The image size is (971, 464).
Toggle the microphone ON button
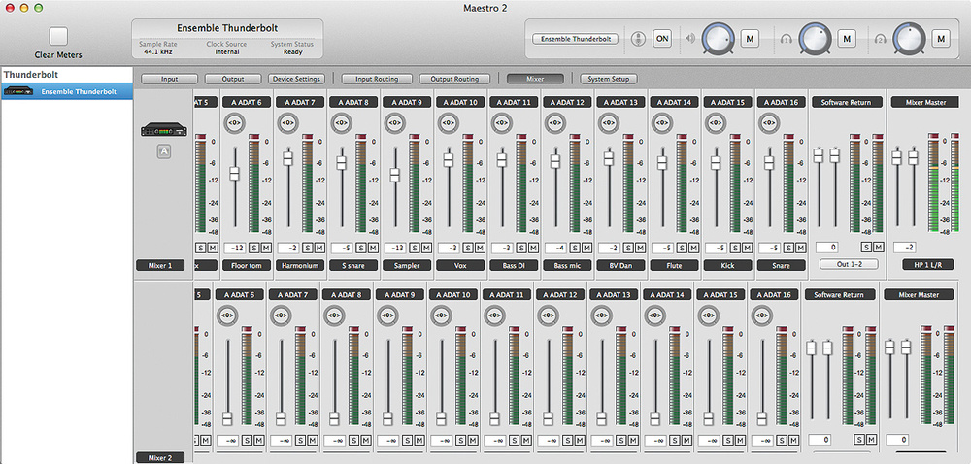point(663,39)
